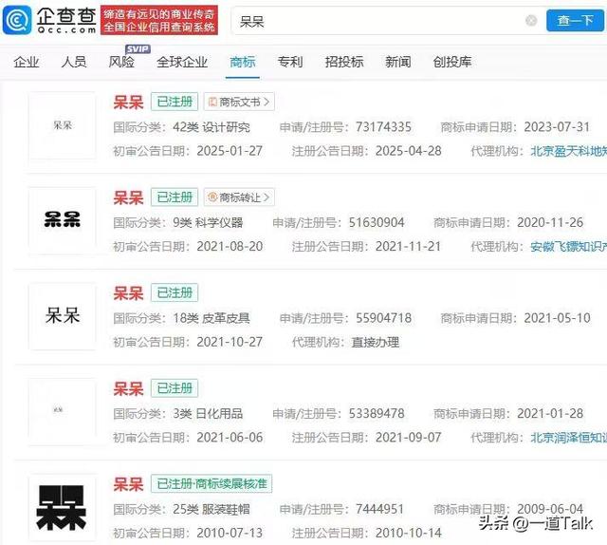Screen dimensions: 607x545
Task: Open the 呆呆 title of the 9类 result
Action: 128,197
